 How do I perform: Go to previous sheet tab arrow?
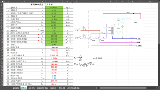point(3,88)
